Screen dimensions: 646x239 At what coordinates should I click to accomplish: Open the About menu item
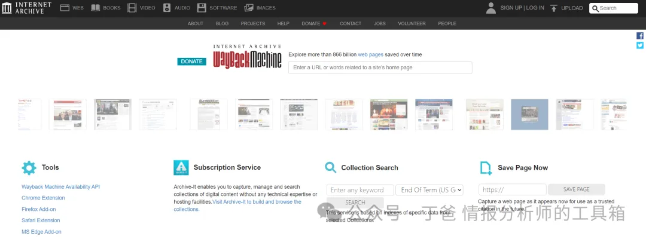[x=196, y=23]
